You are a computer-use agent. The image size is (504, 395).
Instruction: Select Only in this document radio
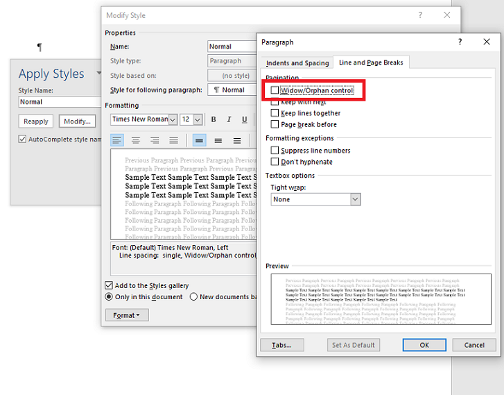coord(109,297)
